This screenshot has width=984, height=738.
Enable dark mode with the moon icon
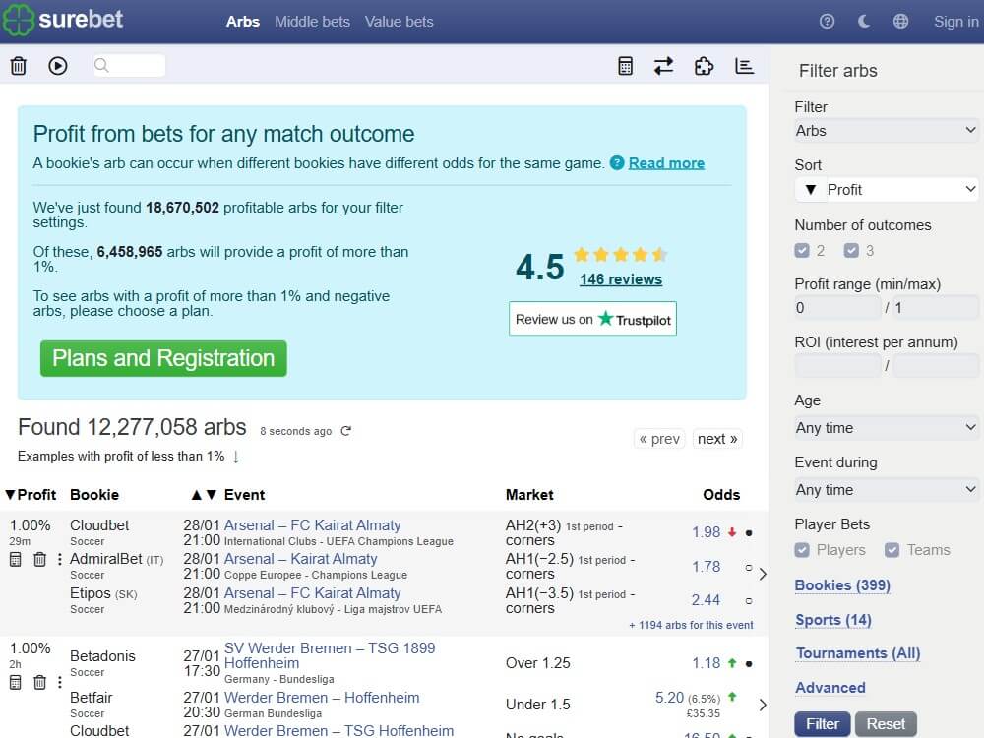pos(862,21)
